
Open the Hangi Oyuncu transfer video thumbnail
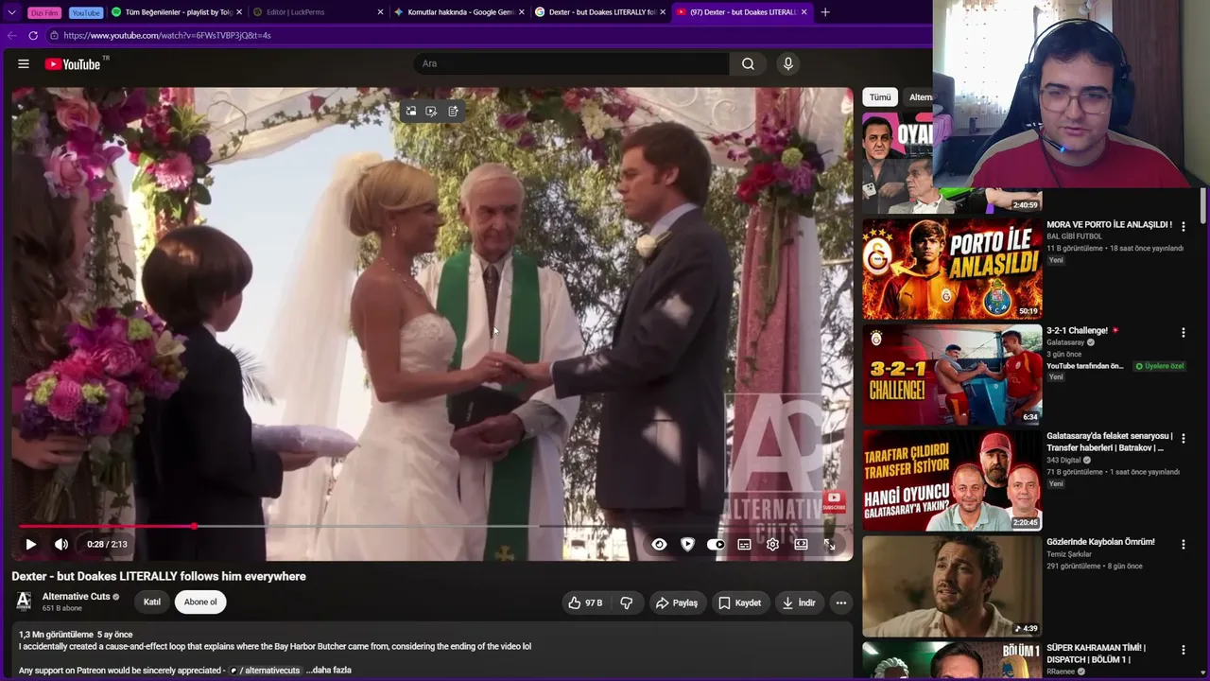click(x=952, y=480)
